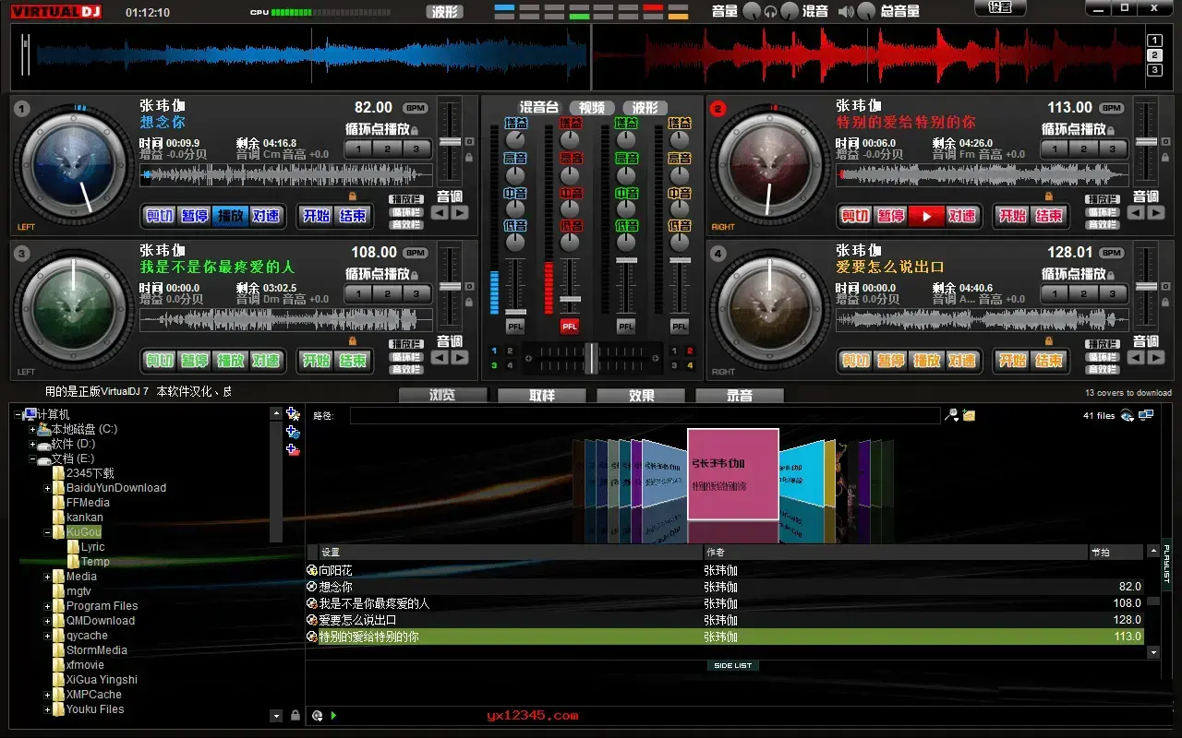Click the red 高音 treble knob, channel 2

(x=571, y=174)
